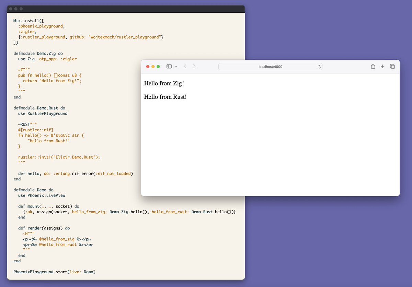Toggle the Safari sidebar icon
This screenshot has width=412, height=287.
169,67
